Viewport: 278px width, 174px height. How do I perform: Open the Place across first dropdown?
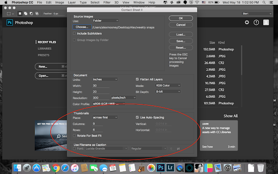pyautogui.click(x=105, y=117)
